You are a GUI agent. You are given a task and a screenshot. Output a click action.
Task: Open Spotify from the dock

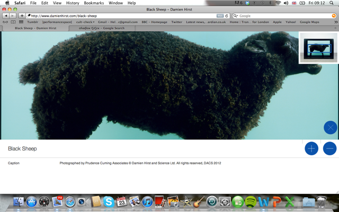pos(251,201)
